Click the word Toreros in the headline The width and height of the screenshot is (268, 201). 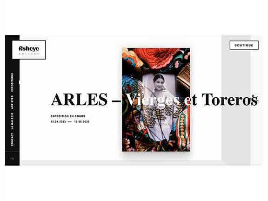(230, 100)
